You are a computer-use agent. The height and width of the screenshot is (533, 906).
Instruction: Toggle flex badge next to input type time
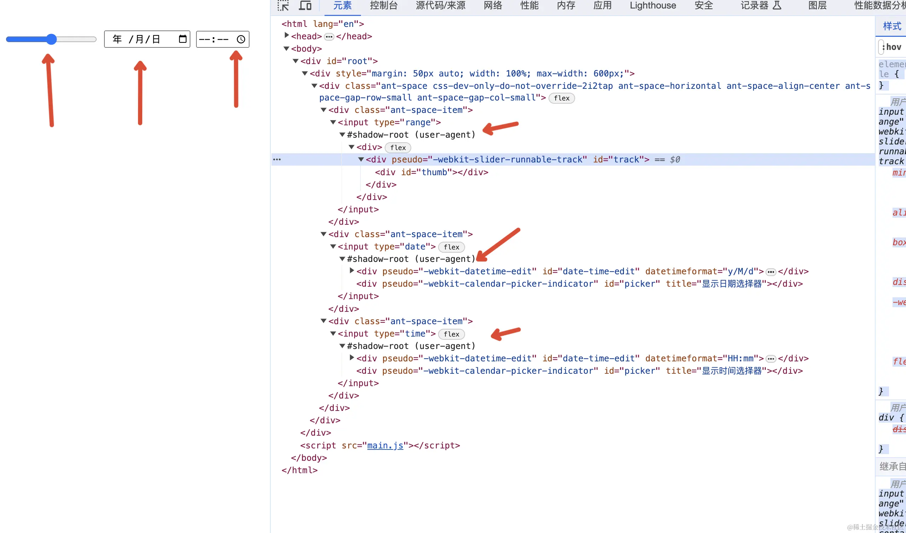click(451, 334)
